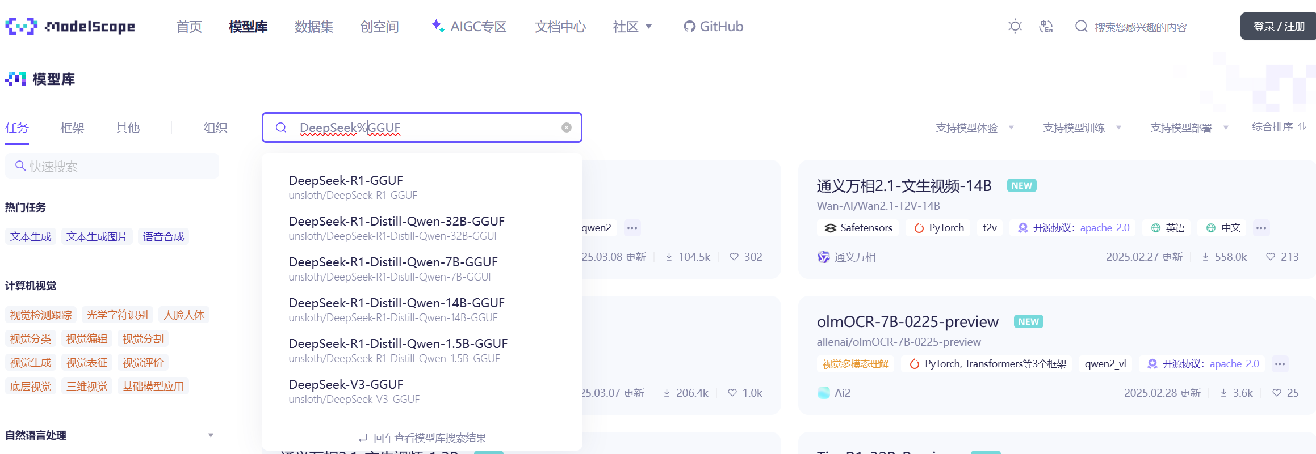Click the search icon inside model search box
The image size is (1316, 454).
tap(281, 128)
